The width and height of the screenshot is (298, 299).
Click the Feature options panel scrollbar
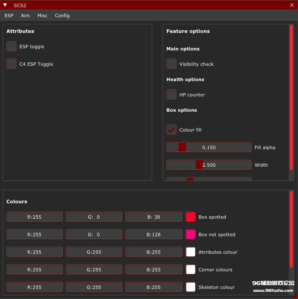pos(291,97)
